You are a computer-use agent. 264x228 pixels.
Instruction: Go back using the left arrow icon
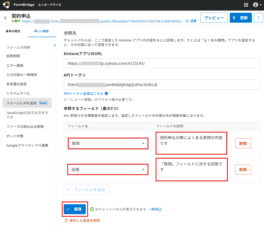click(x=5, y=18)
